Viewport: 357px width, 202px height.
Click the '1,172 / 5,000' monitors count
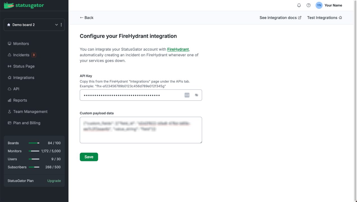click(51, 151)
